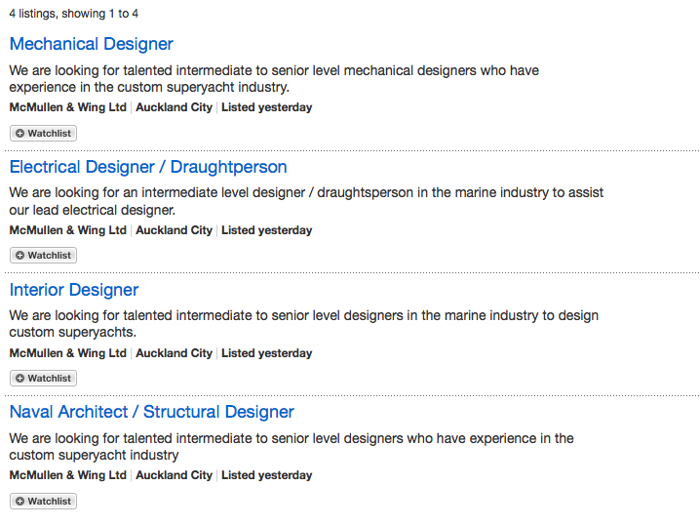
Task: Click the Mechanical Designer description paragraph
Action: pos(274,79)
